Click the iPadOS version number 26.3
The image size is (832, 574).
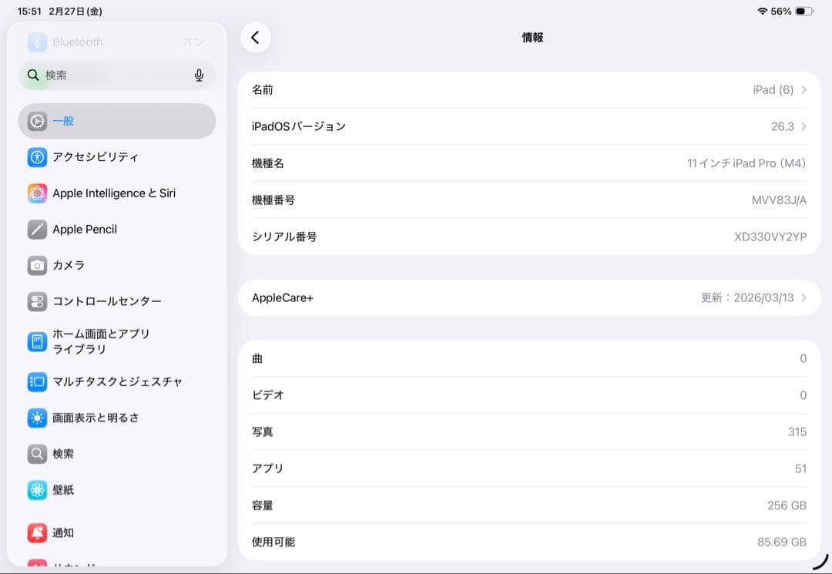click(x=783, y=126)
